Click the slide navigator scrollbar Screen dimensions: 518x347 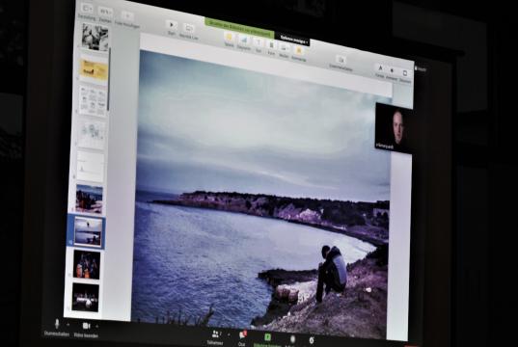109,79
